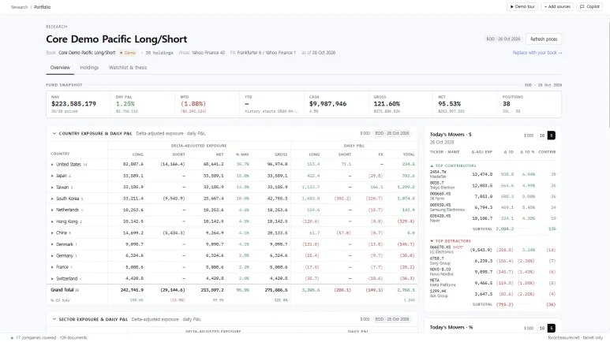The height and width of the screenshot is (342, 610).
Task: Click the Portfolio breadcrumb
Action: (x=42, y=7)
